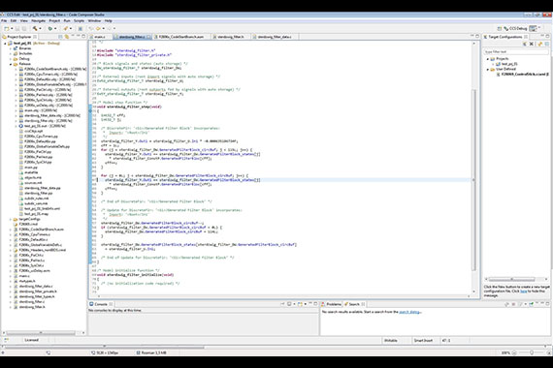Switch to the sterdowig_filter.h editor tab
The width and height of the screenshot is (553, 368).
pyautogui.click(x=231, y=37)
